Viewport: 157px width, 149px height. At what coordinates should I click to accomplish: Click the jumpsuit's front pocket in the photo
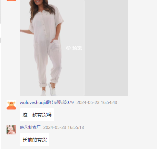pos(54,45)
